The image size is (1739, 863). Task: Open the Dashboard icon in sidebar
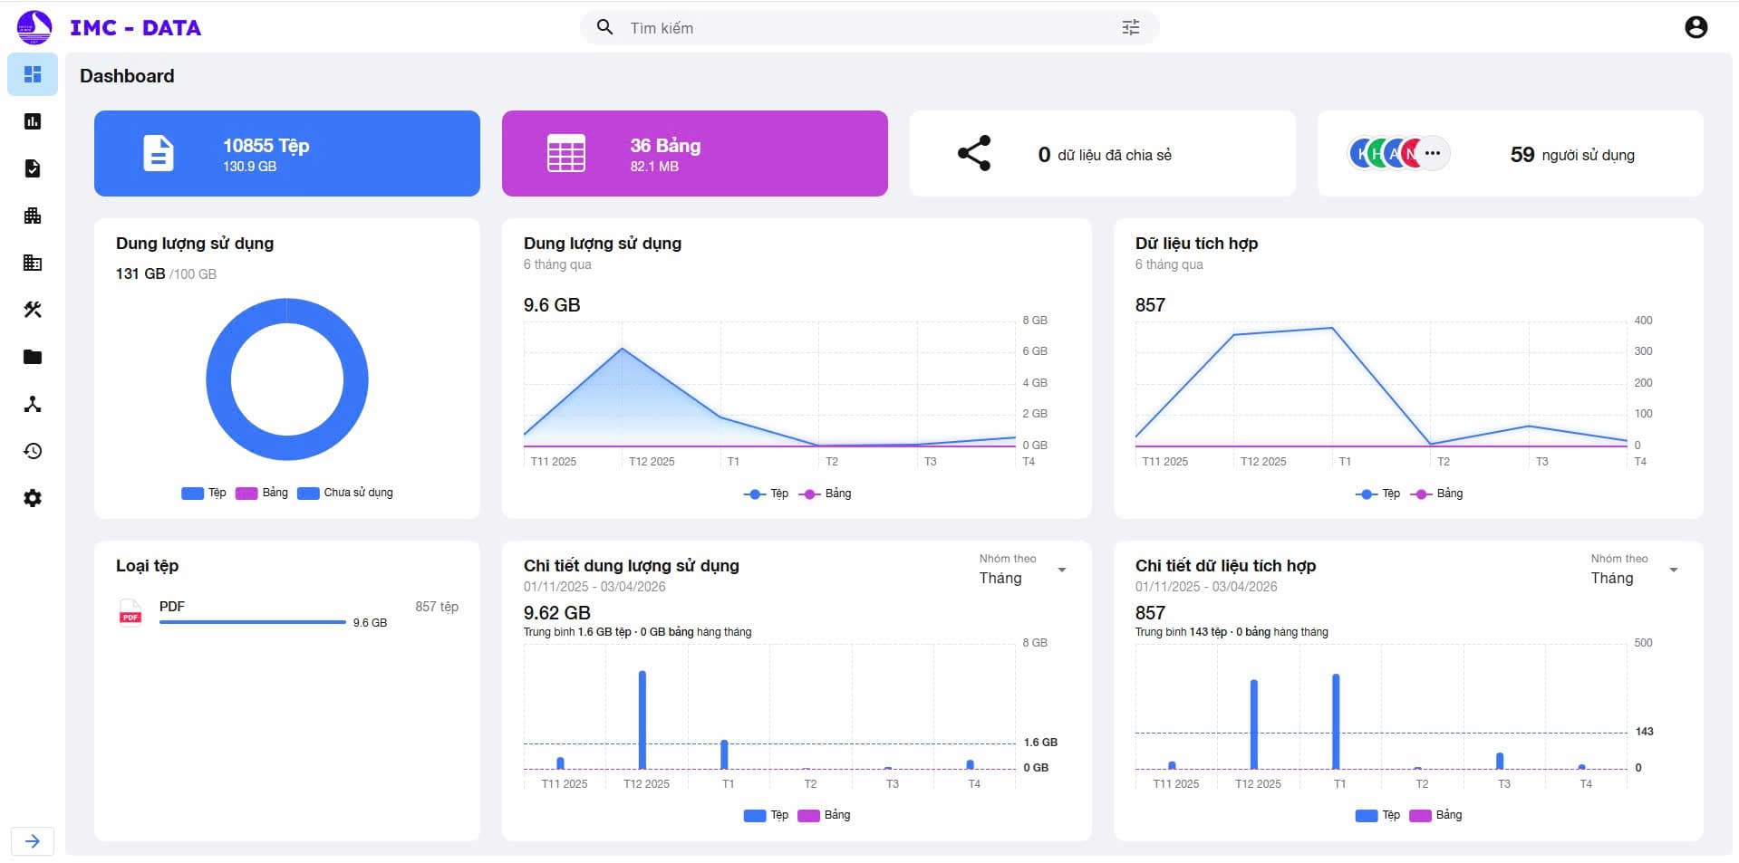[33, 74]
